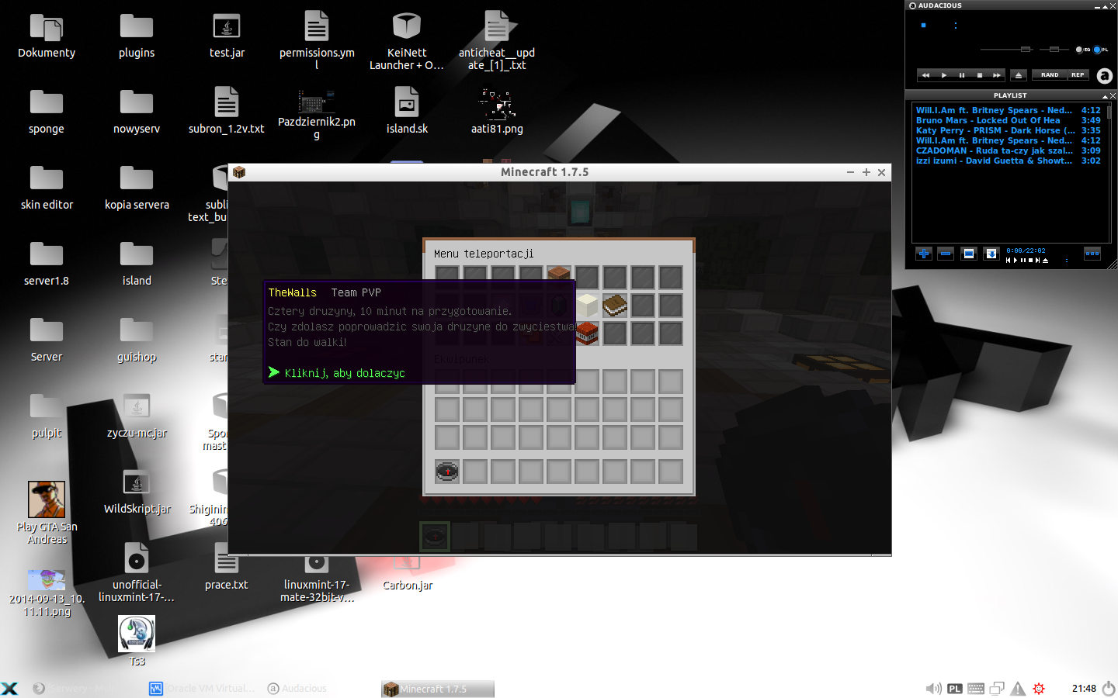1118x698 pixels.
Task: Select the guishop folder on desktop
Action: (137, 340)
